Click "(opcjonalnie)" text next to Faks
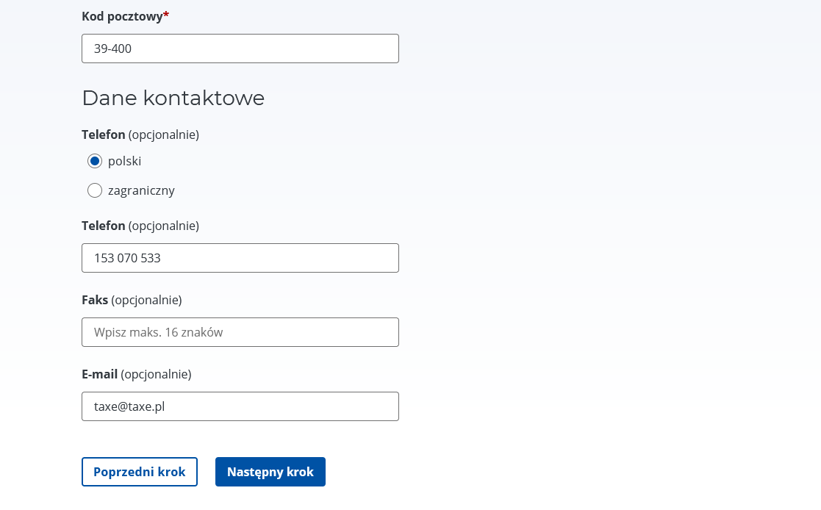The image size is (821, 510). coord(146,300)
